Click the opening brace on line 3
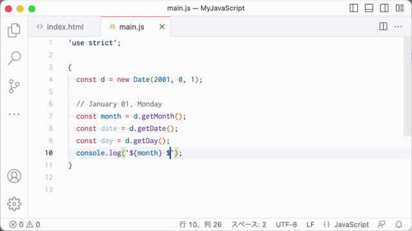Screen dimensions: 412x231 (70, 67)
